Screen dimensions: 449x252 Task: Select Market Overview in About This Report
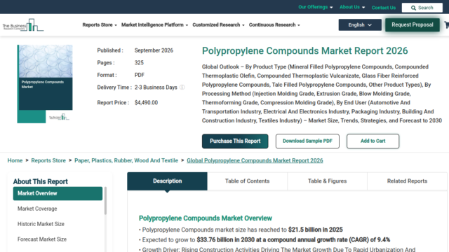pyautogui.click(x=58, y=193)
